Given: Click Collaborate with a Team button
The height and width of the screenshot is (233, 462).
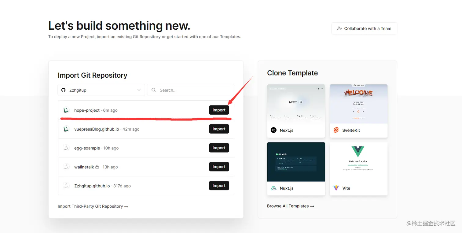Looking at the screenshot, I should point(364,28).
